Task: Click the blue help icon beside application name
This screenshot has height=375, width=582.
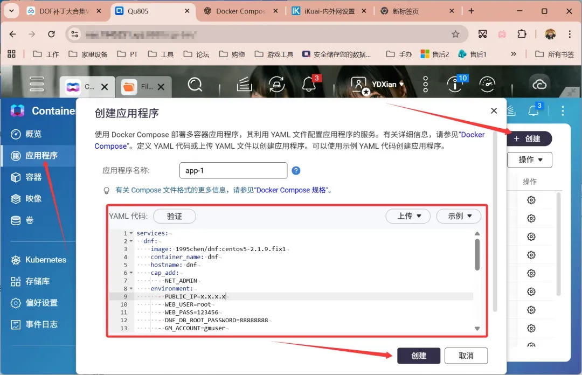Action: [296, 171]
